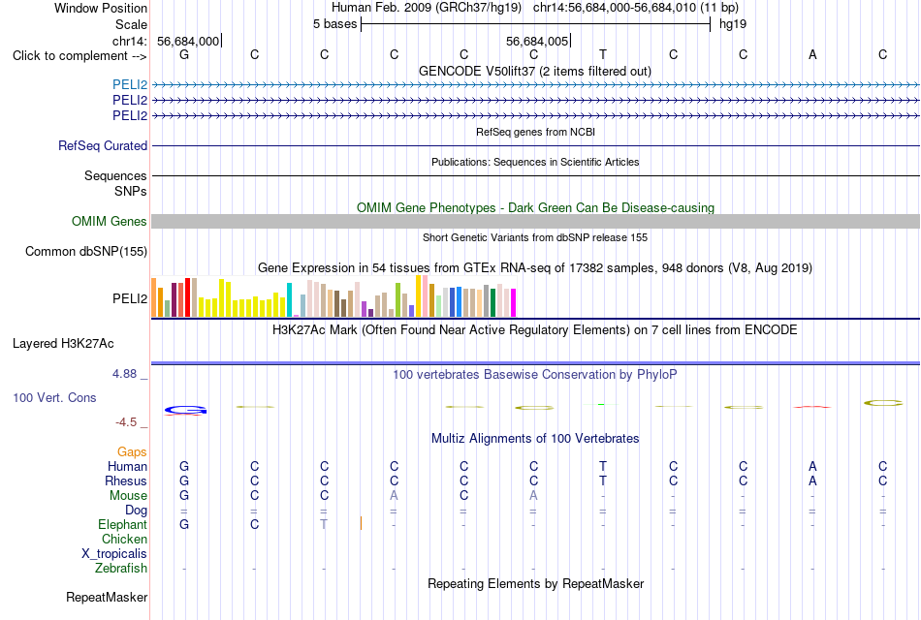This screenshot has height=620, width=921.
Task: Click the PhyloP -4.5 lower scale value
Action: [x=126, y=422]
